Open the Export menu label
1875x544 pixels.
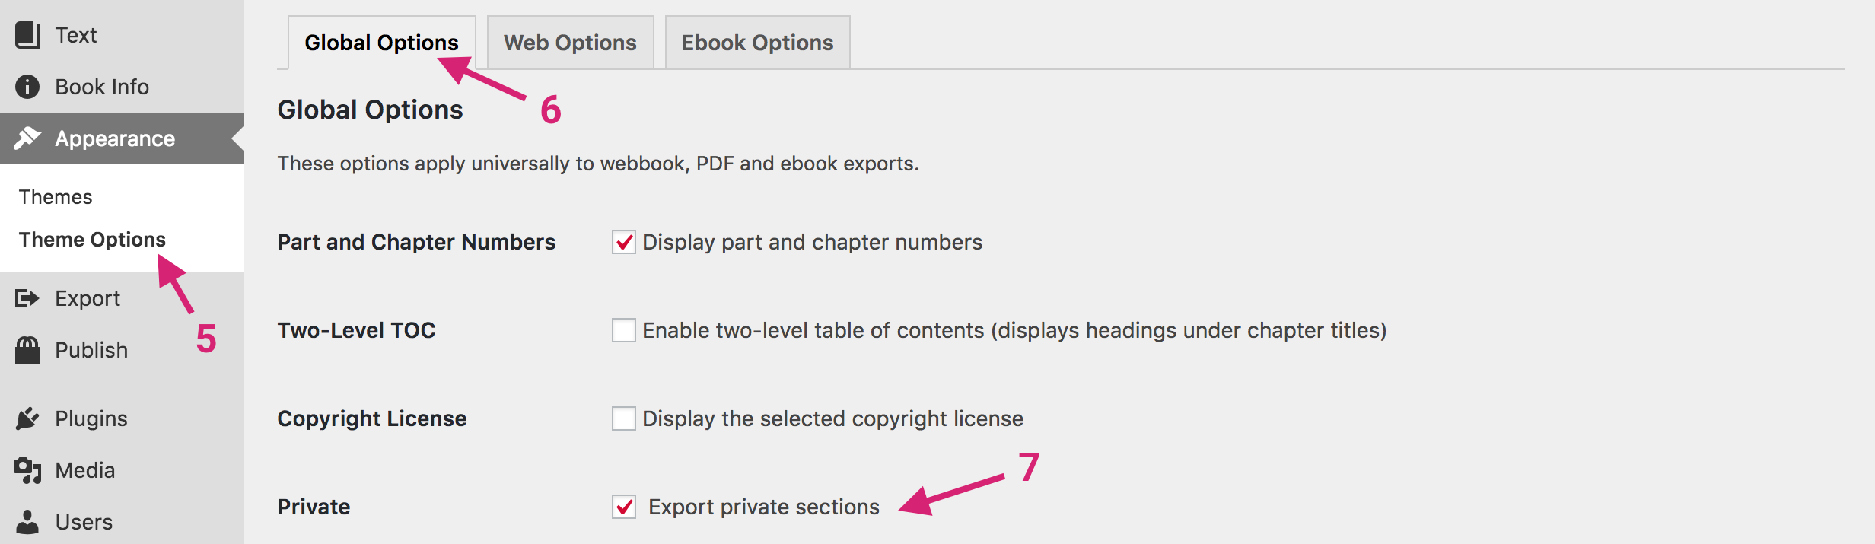[x=88, y=298]
